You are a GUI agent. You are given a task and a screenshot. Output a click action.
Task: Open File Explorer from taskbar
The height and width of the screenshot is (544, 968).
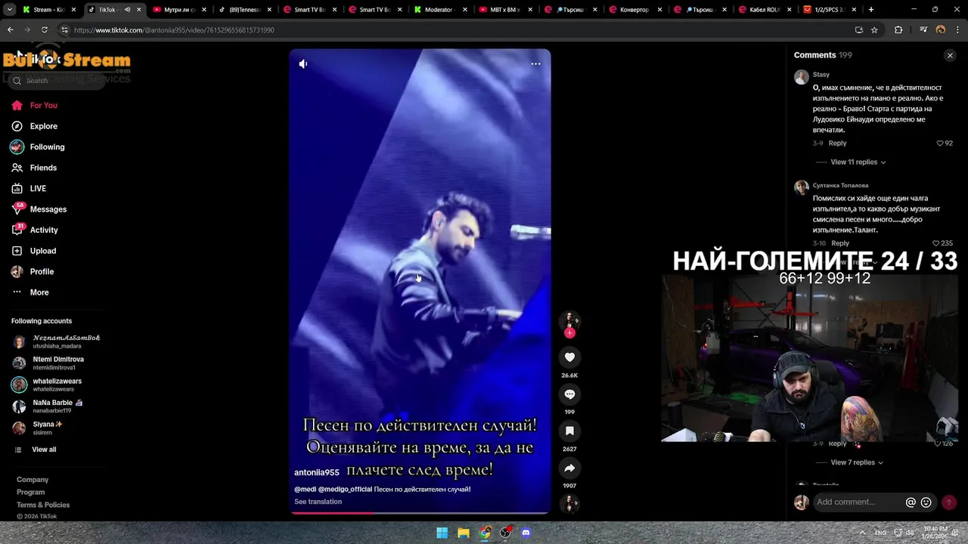(464, 533)
